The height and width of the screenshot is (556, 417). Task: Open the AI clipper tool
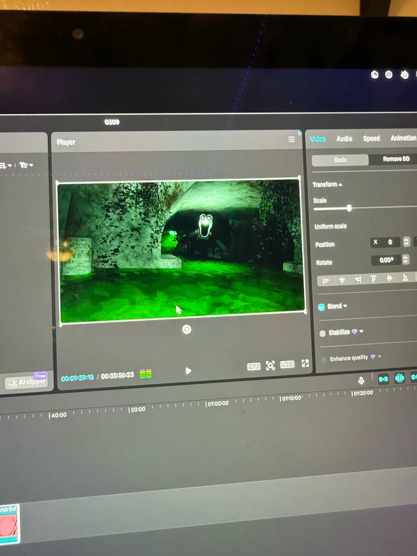click(27, 382)
